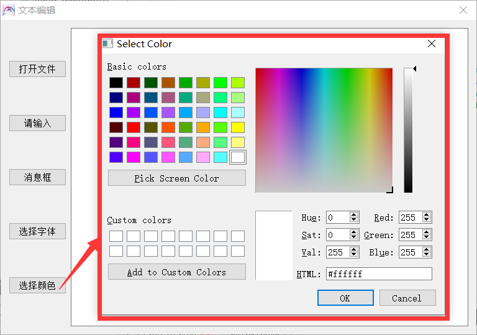Confirm with the OK button
The width and height of the screenshot is (477, 335).
(x=345, y=298)
